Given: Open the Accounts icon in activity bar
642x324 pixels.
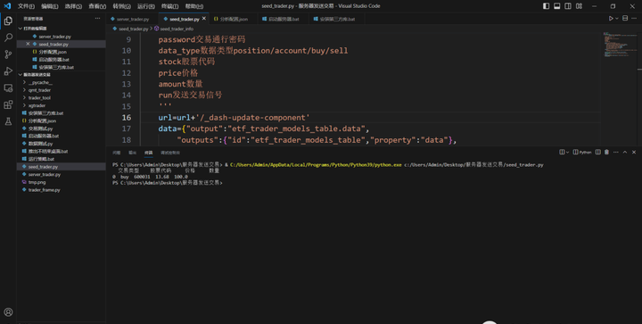Looking at the screenshot, I should click(x=8, y=312).
